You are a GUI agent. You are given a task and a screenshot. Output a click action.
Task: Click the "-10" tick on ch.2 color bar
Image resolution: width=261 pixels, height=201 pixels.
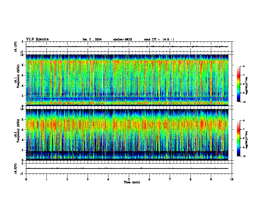(x=244, y=156)
